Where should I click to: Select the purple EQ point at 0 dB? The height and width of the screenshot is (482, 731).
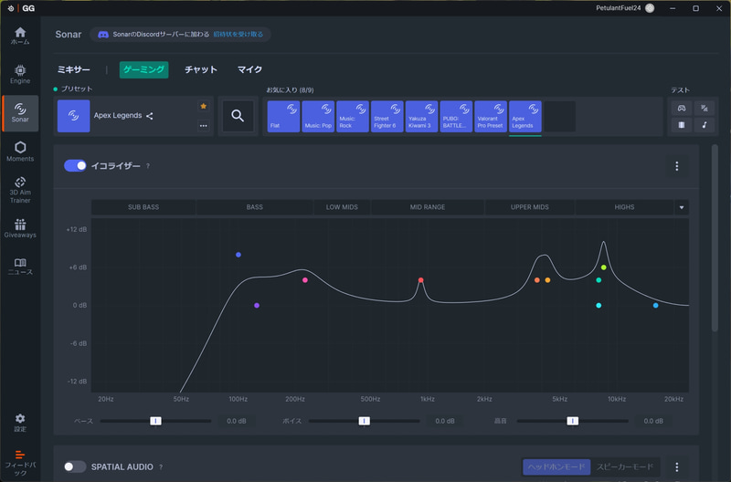tap(257, 306)
